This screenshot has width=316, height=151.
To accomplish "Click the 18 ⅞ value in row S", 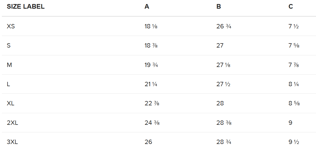I will (x=151, y=45).
